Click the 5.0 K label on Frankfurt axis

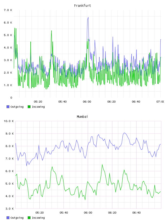[x=8, y=35]
